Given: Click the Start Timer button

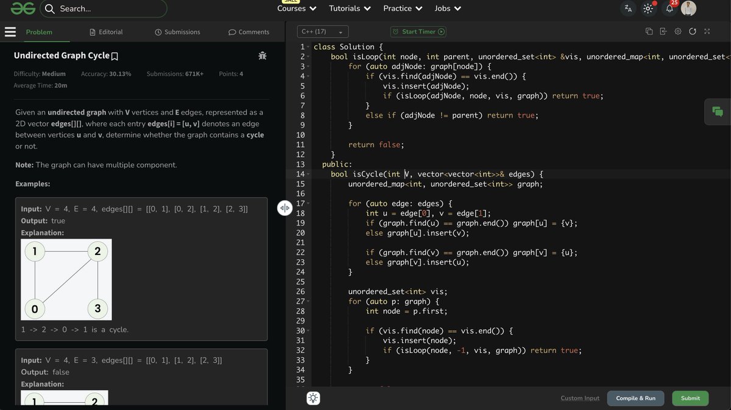Looking at the screenshot, I should coord(419,32).
